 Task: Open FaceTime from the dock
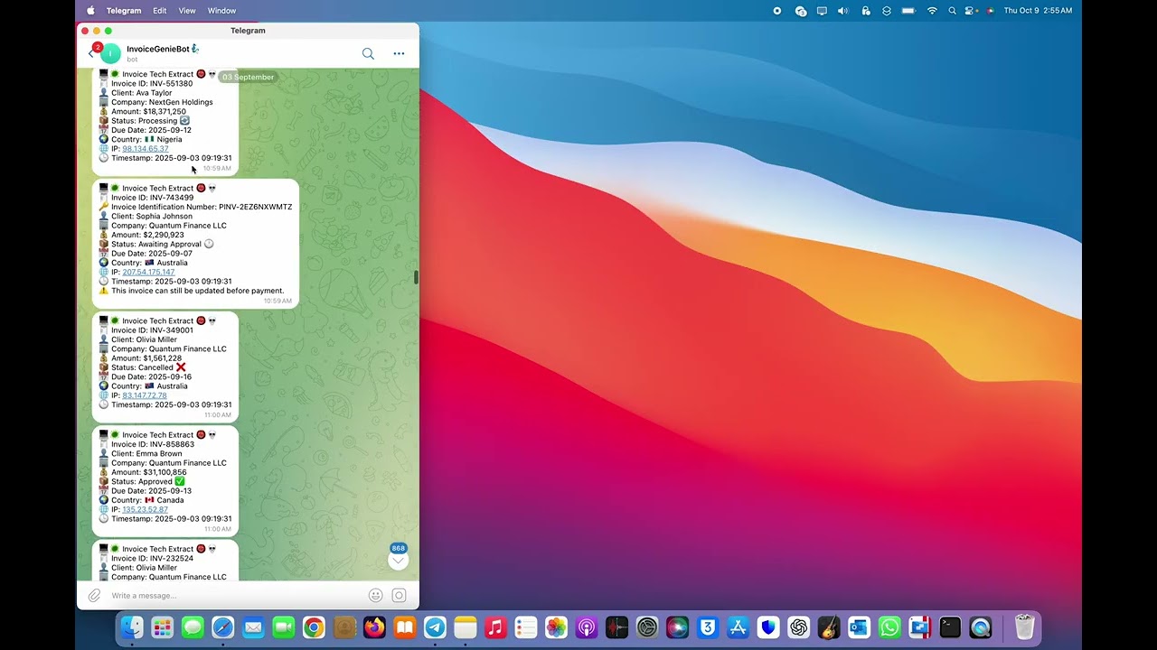[x=284, y=627]
